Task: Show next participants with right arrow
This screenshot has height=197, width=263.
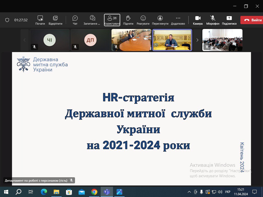Action: pos(197,40)
